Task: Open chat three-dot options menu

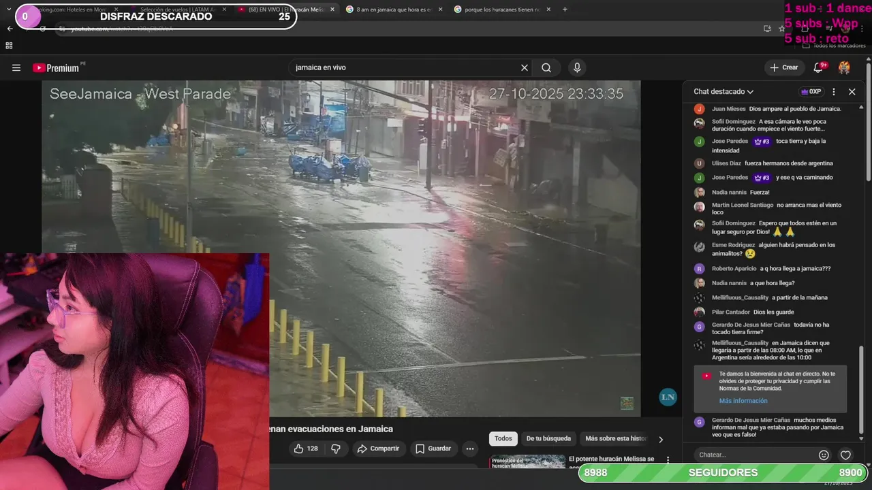Action: pos(834,91)
